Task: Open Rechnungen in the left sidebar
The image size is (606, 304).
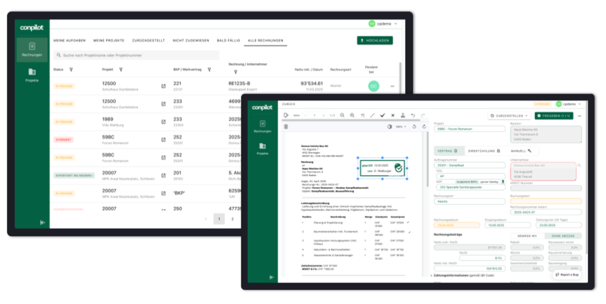Action: 32,49
